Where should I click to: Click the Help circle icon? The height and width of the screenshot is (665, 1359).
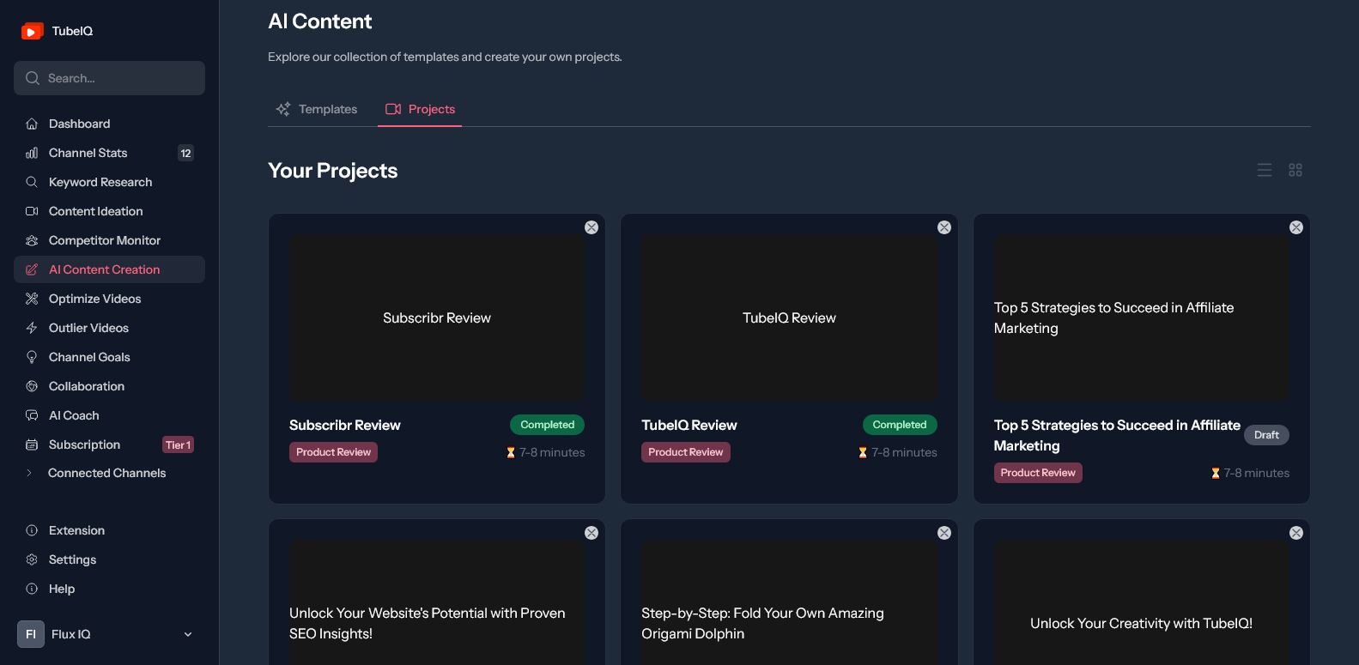pos(32,589)
